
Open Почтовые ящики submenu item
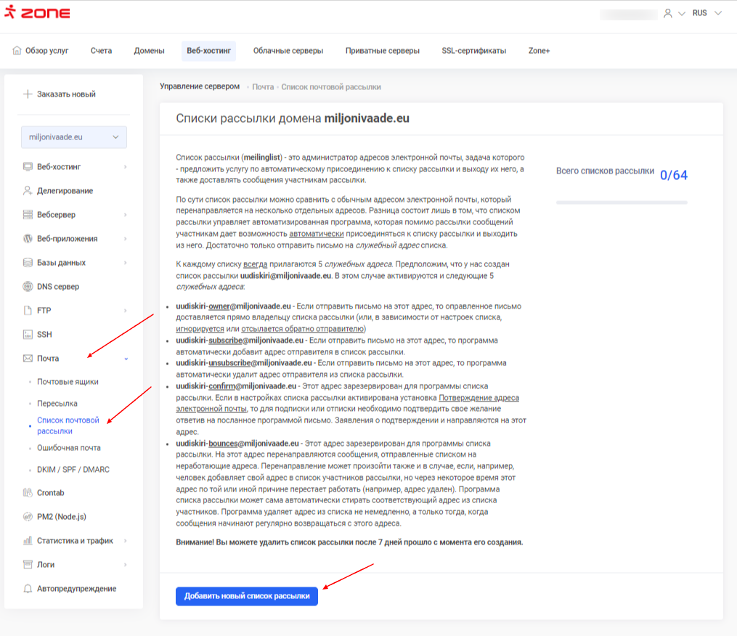point(68,381)
